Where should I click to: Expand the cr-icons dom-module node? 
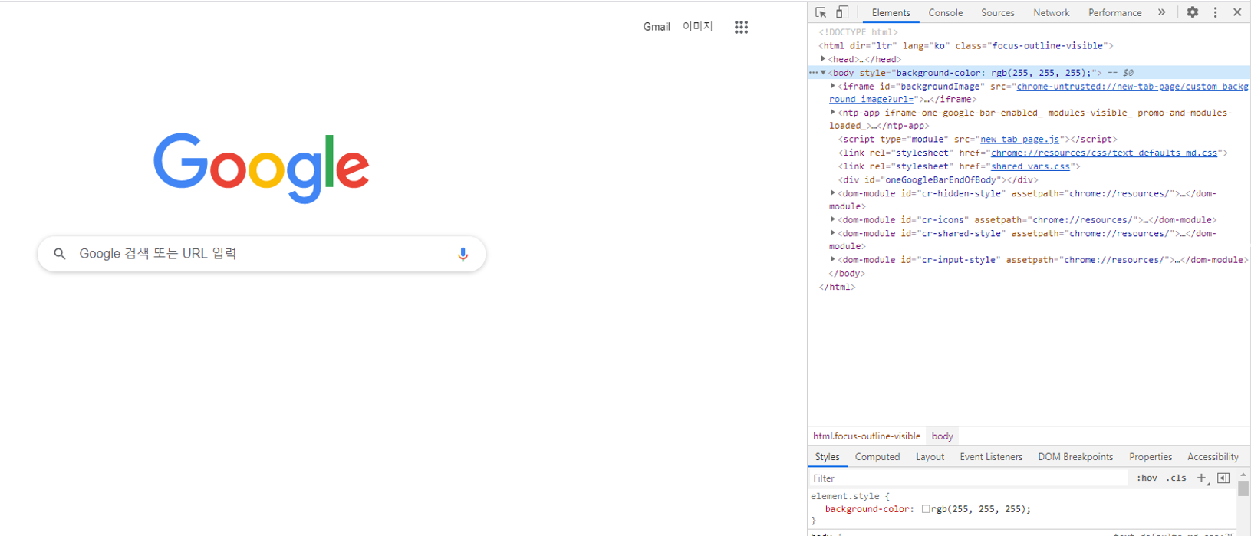click(833, 220)
